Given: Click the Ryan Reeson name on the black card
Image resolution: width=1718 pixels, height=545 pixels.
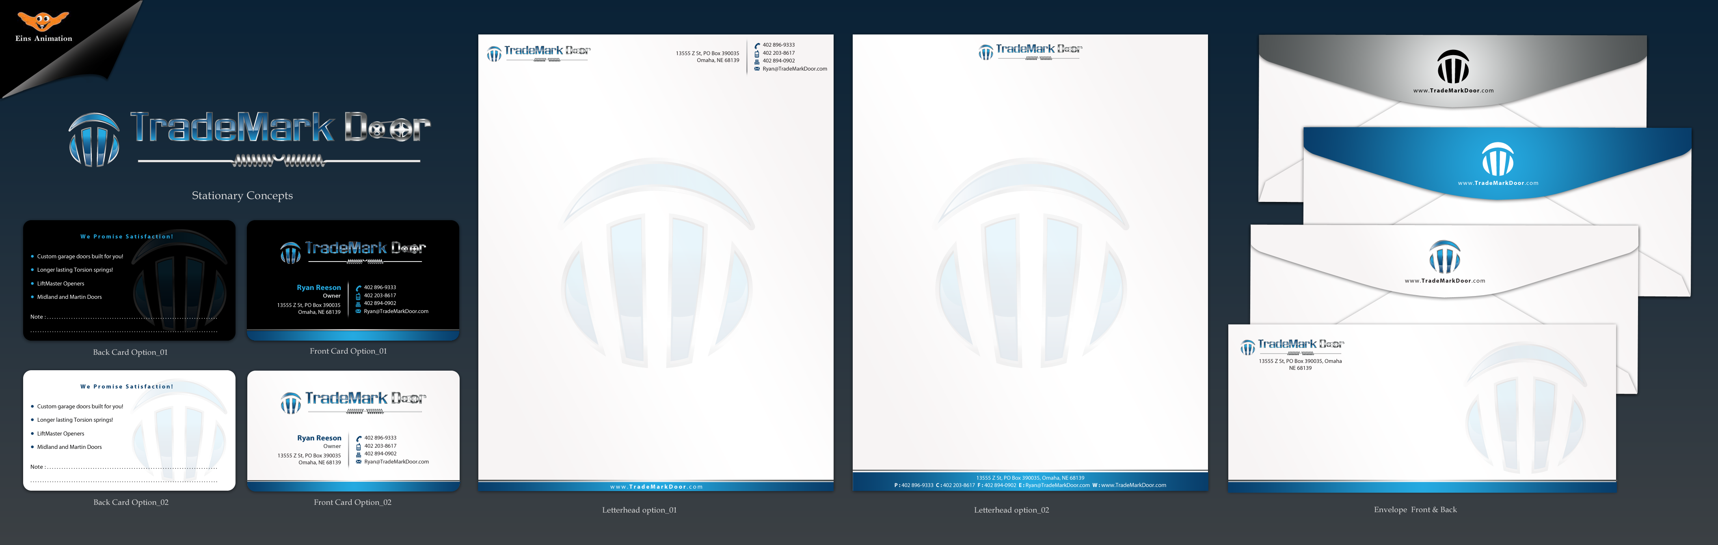Looking at the screenshot, I should pos(319,288).
